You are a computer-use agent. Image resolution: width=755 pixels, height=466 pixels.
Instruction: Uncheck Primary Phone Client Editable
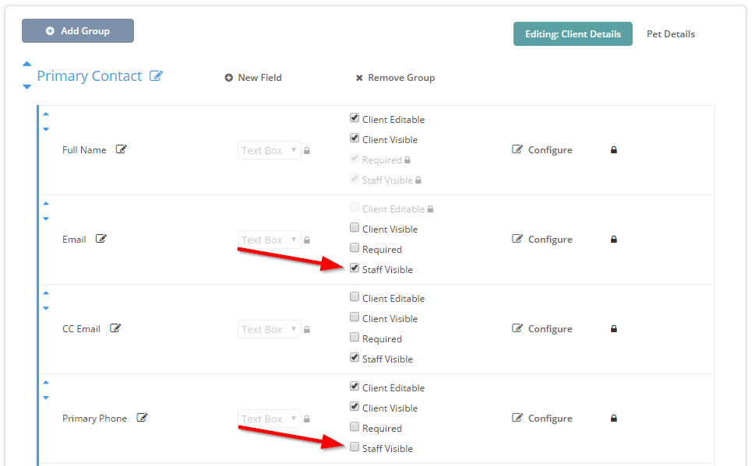pos(355,386)
